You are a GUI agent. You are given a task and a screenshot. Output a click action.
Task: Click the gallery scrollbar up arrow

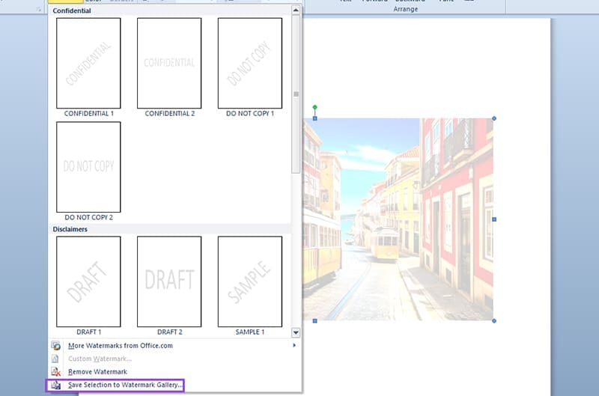tap(297, 10)
